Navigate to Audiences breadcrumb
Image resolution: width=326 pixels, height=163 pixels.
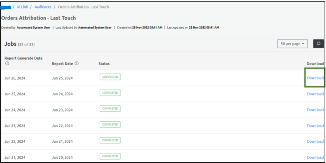click(43, 7)
